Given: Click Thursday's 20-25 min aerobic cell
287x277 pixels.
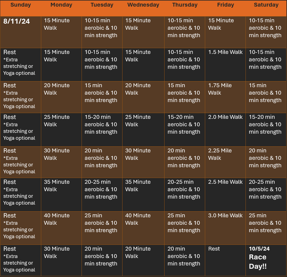Looking at the screenshot, I should [x=185, y=195].
